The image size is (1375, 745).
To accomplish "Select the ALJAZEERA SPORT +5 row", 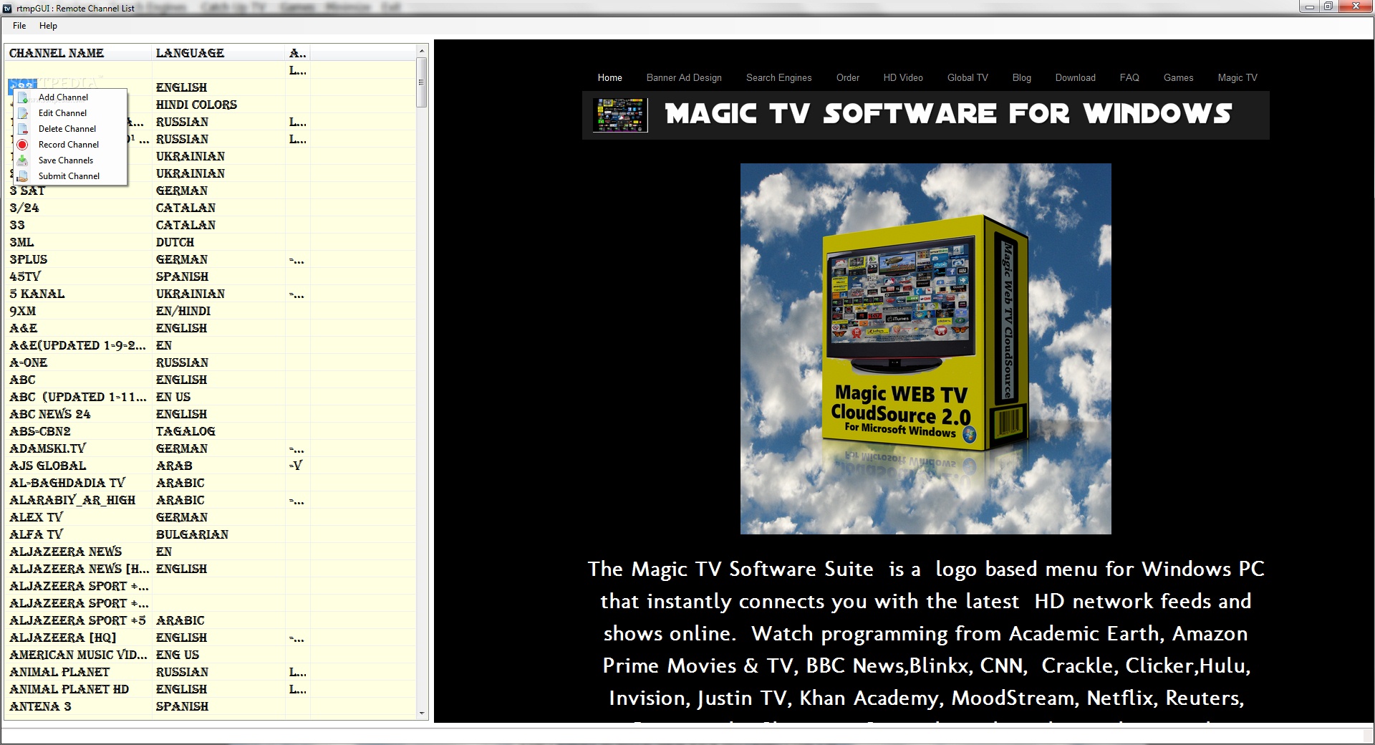I will tap(211, 620).
